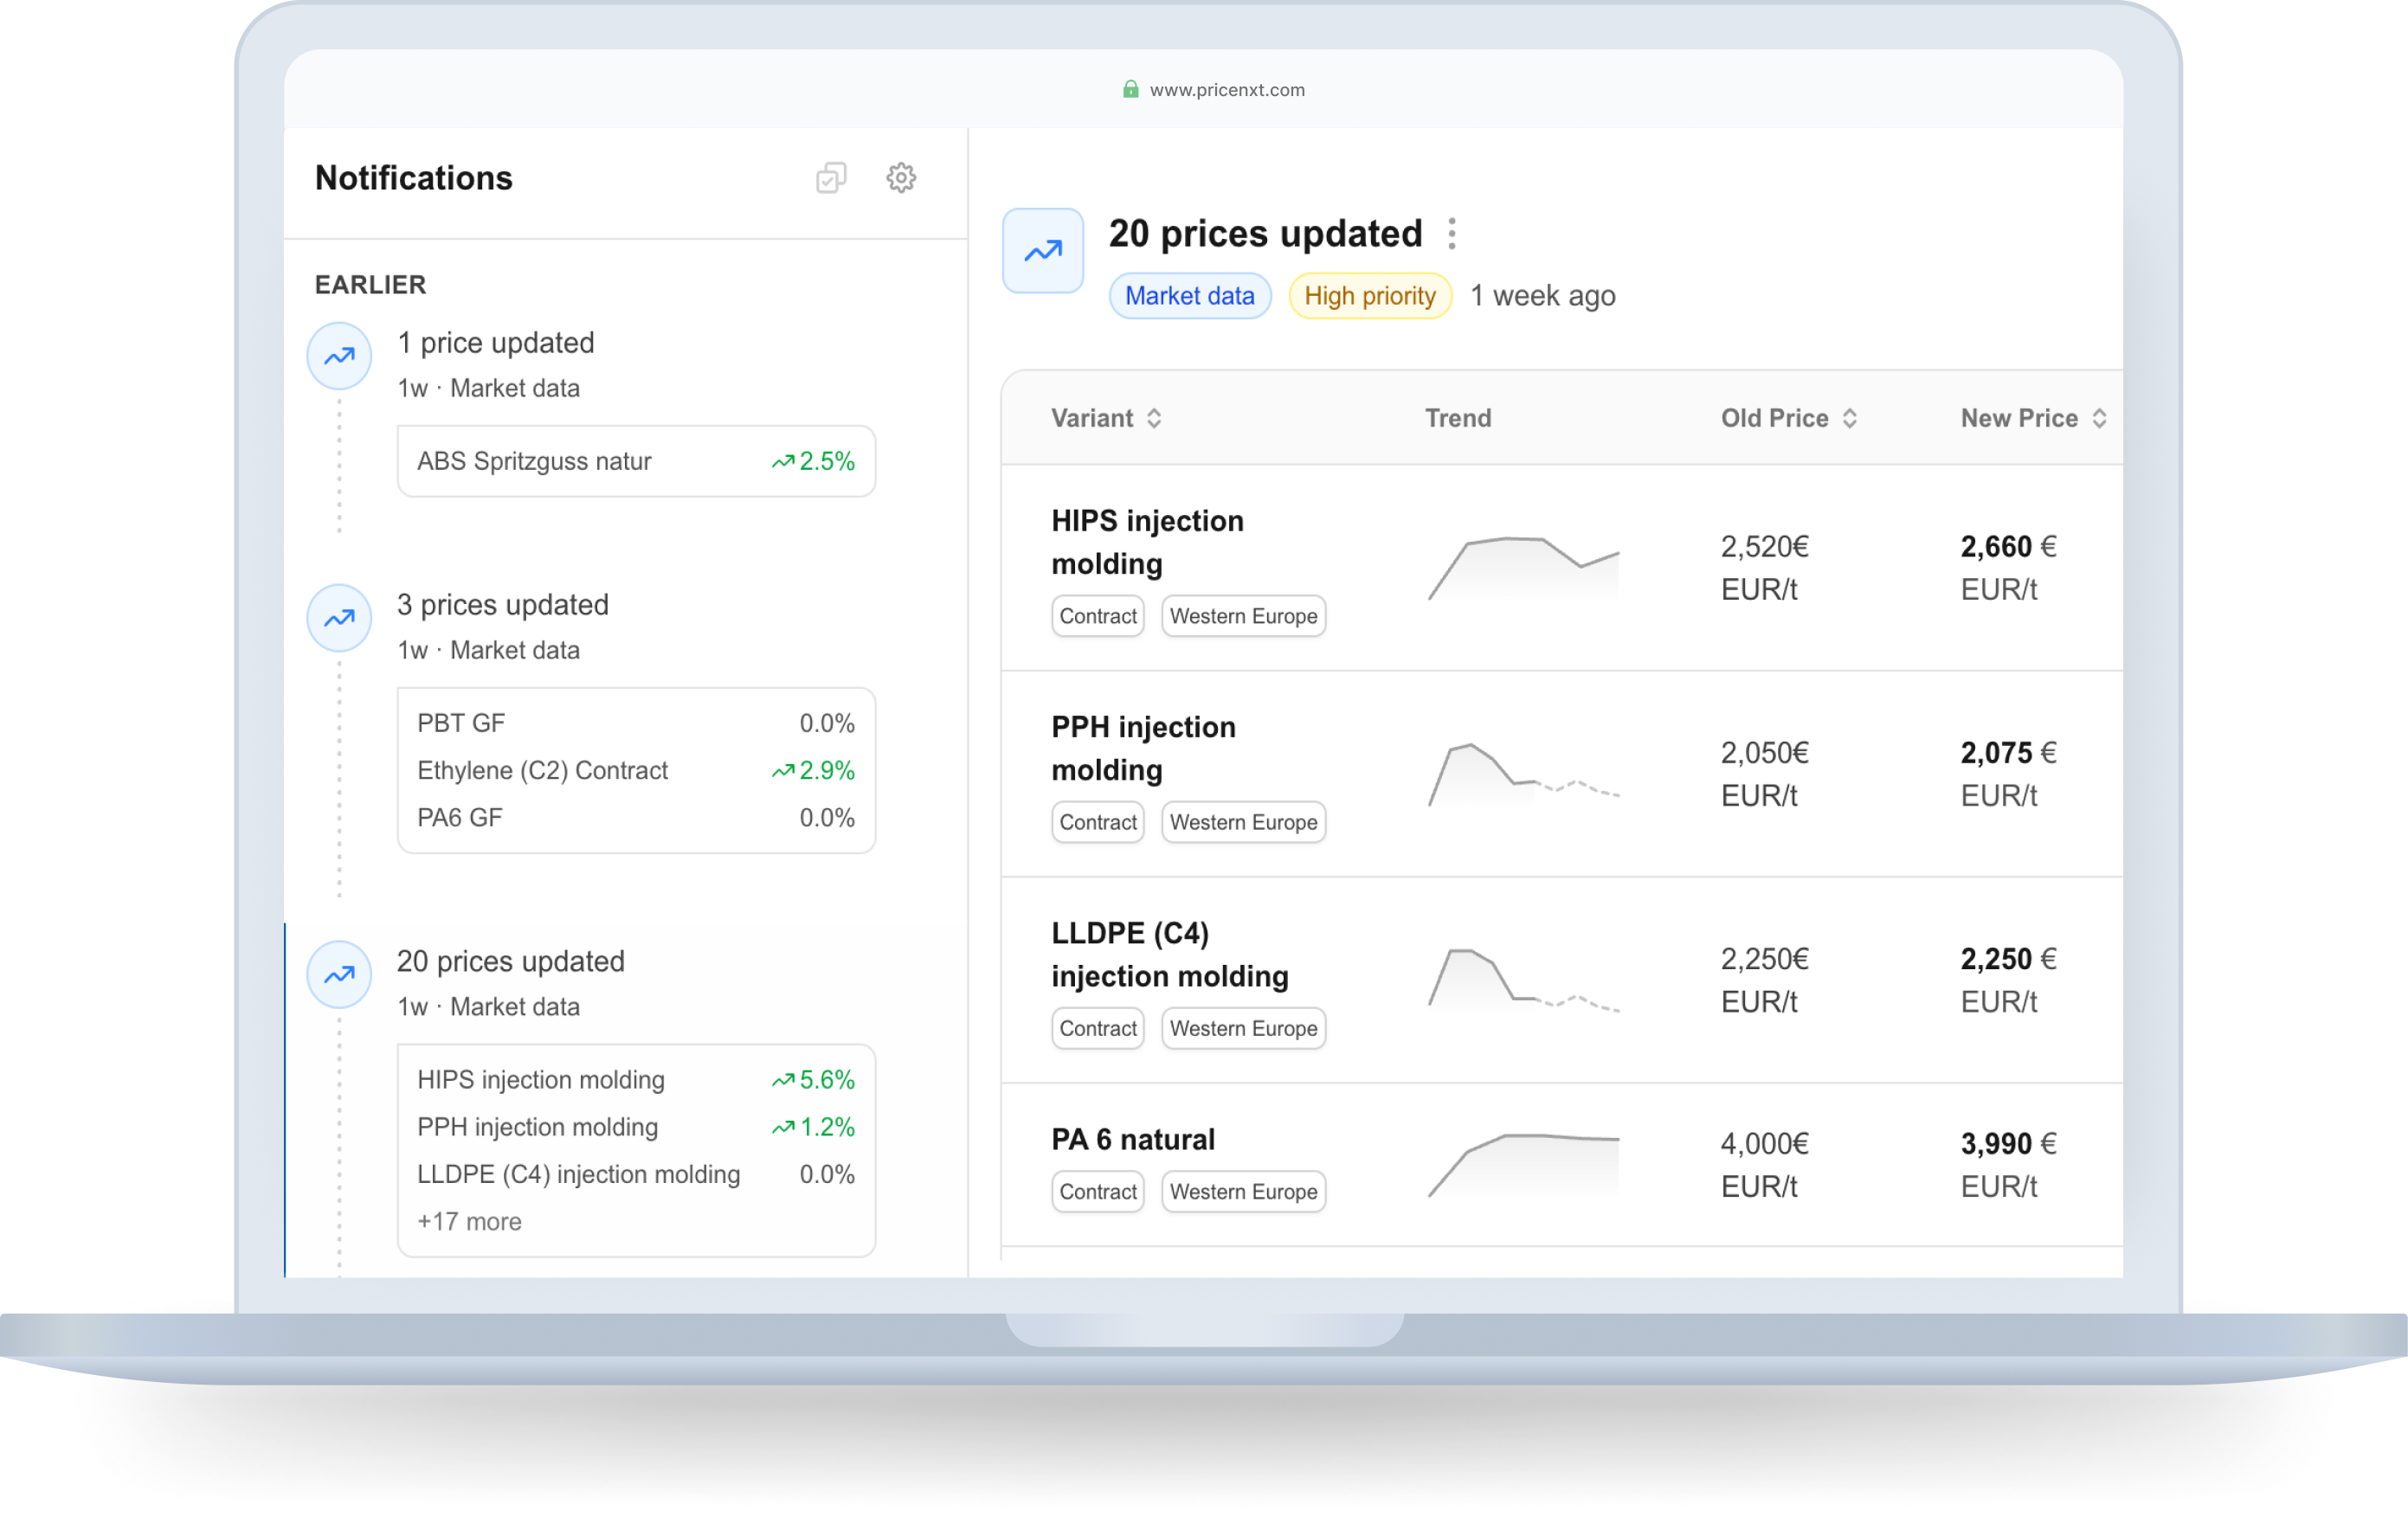The height and width of the screenshot is (1517, 2408).
Task: Open notification settings gear icon
Action: [x=901, y=178]
